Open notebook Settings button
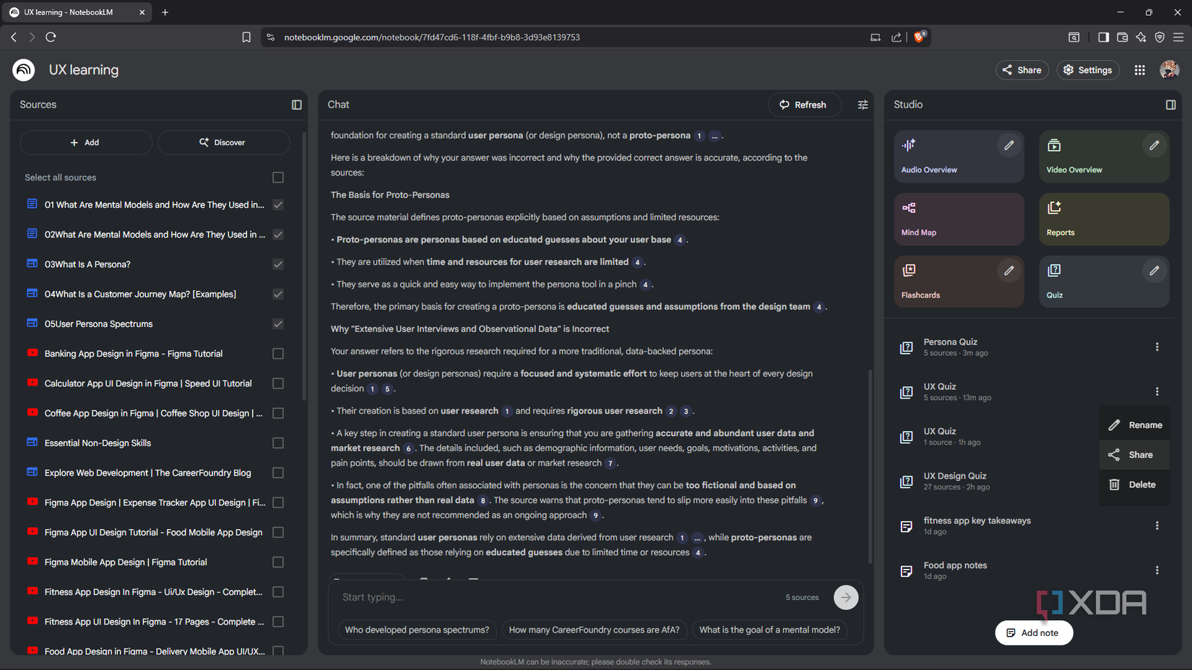Viewport: 1192px width, 670px height. pyautogui.click(x=1088, y=70)
